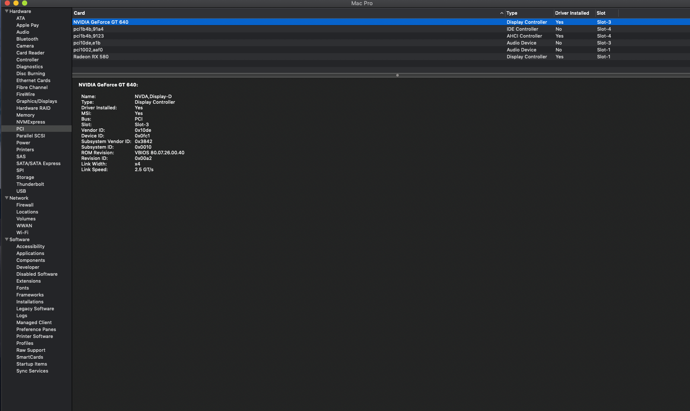This screenshot has height=411, width=690.
Task: Click the Card column sort arrow
Action: pos(502,13)
